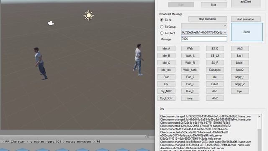This screenshot has height=151, width=268.
Task: Click the Atk1 button
Action: 215,91
